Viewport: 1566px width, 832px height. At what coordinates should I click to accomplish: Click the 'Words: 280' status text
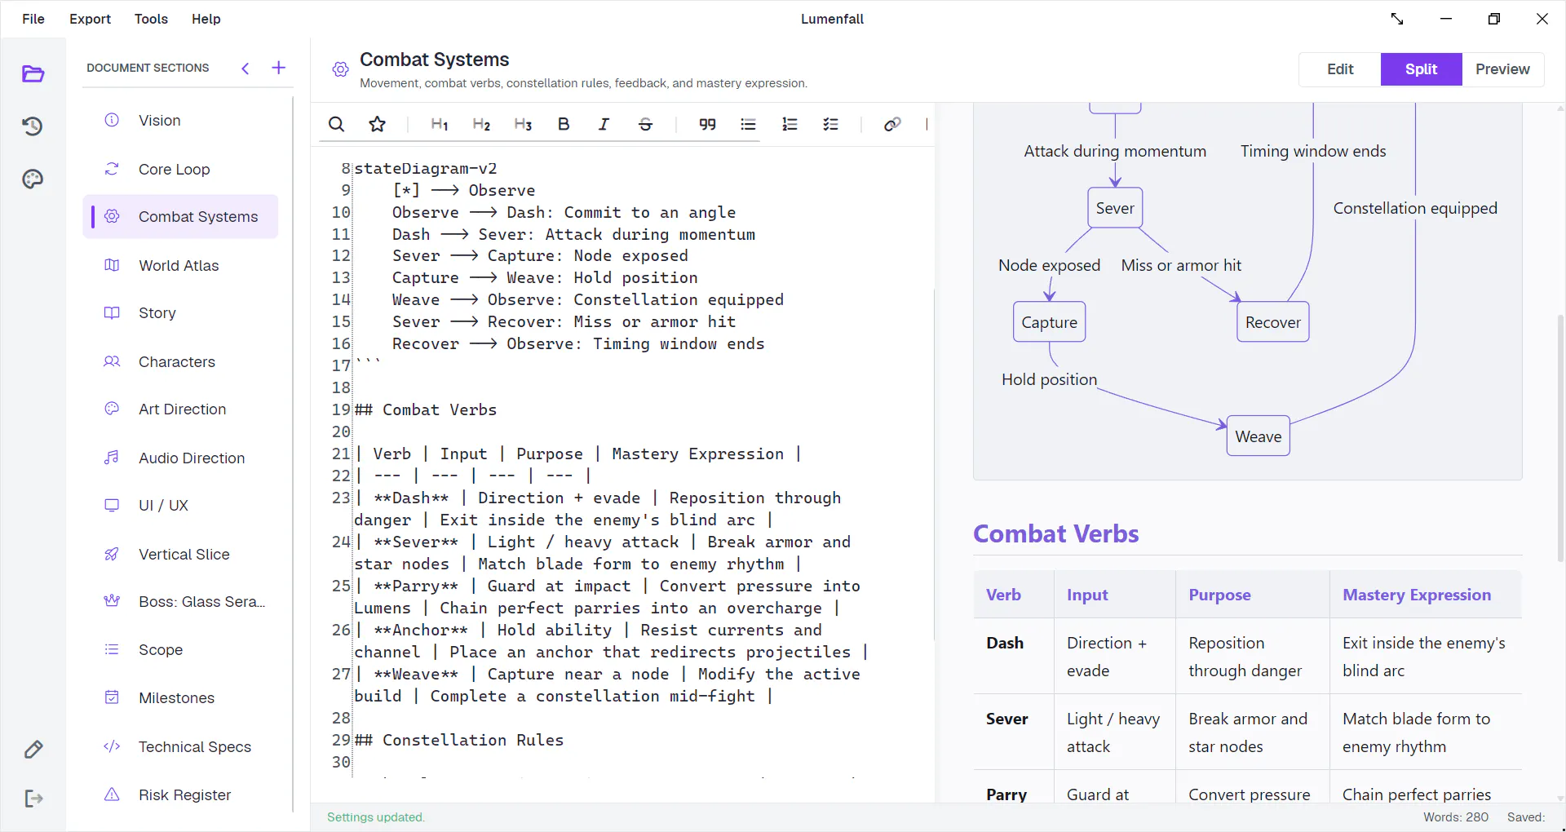click(1456, 817)
